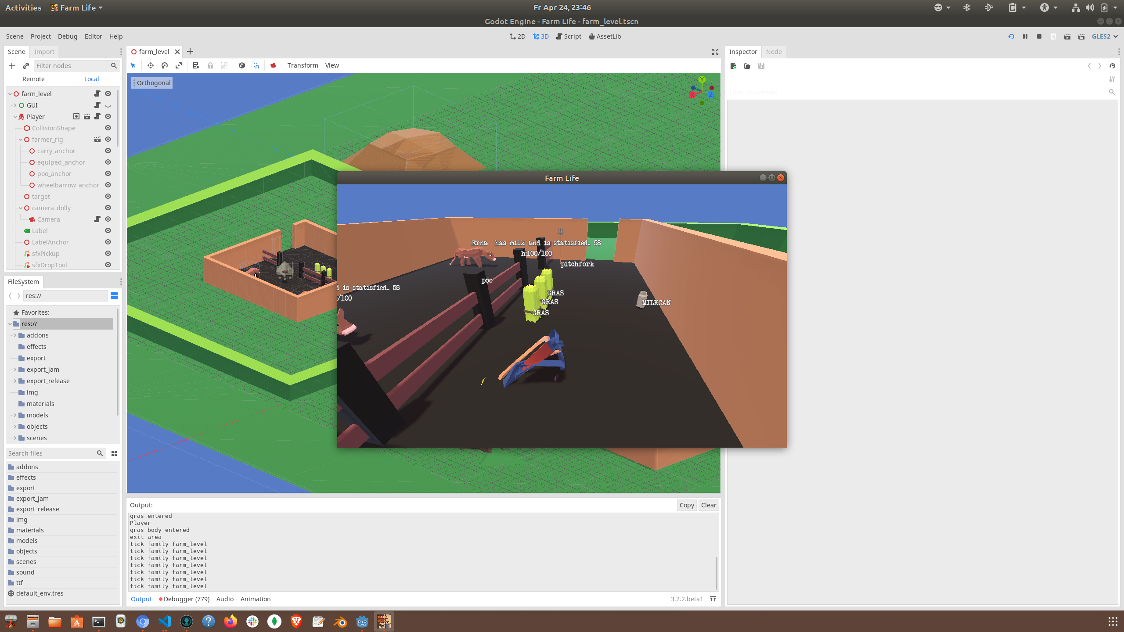
Task: Open the Project menu
Action: 40,36
